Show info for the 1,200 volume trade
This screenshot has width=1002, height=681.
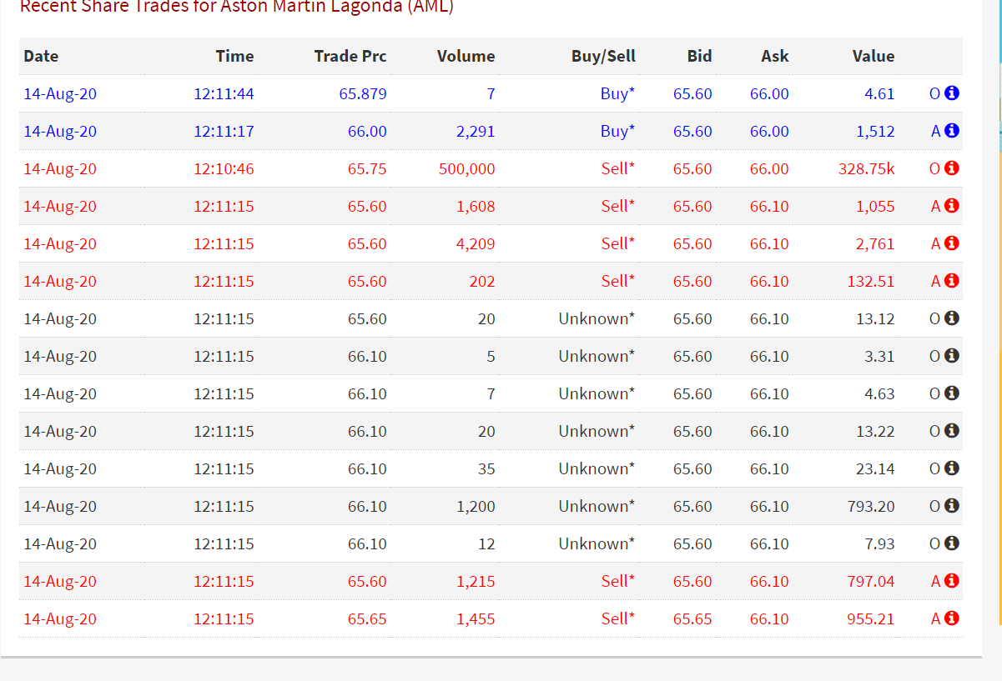click(951, 506)
